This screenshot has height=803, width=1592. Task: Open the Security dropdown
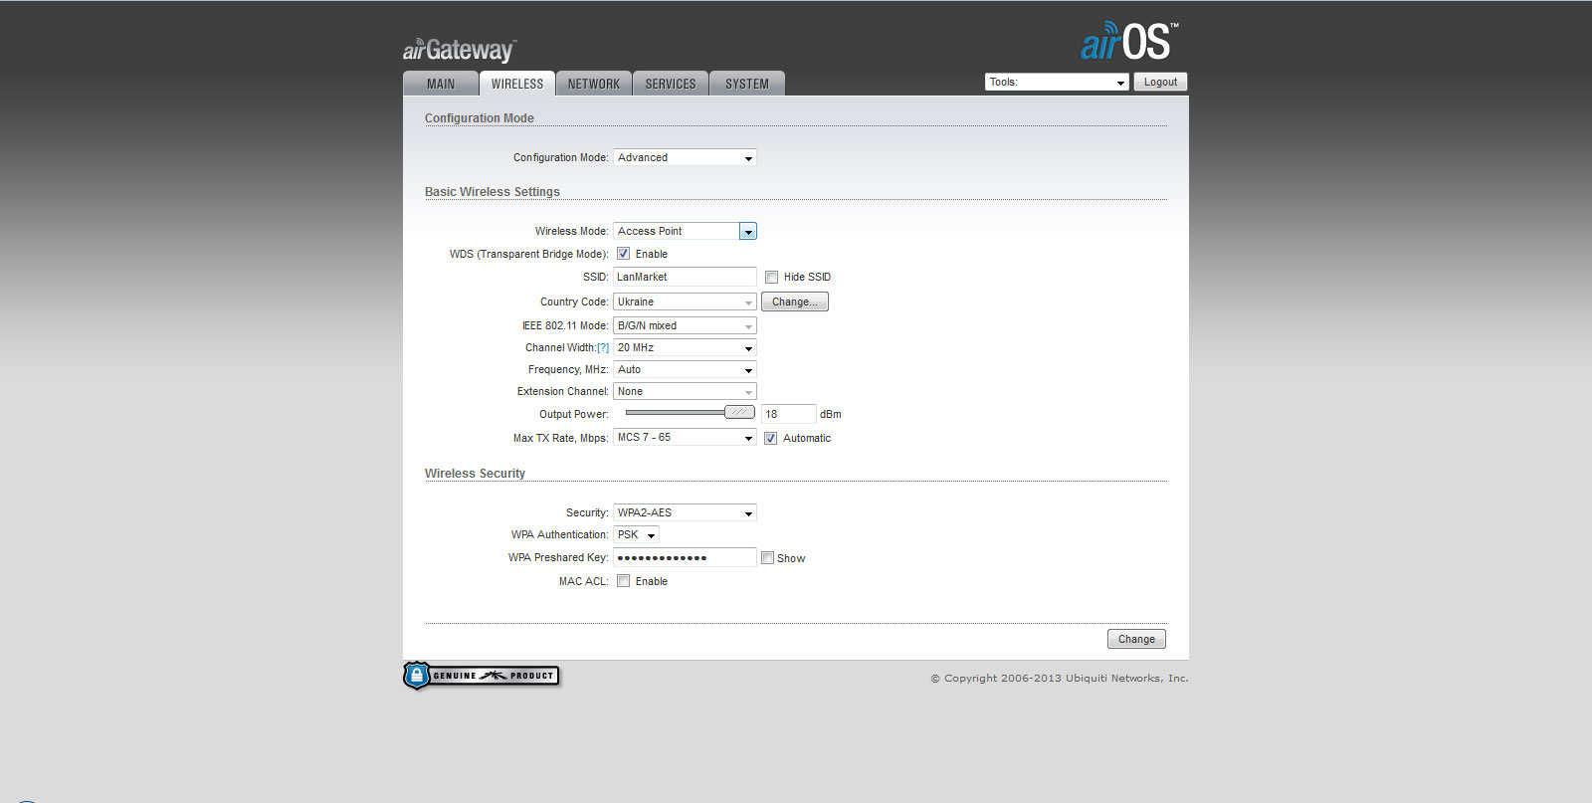tap(685, 512)
